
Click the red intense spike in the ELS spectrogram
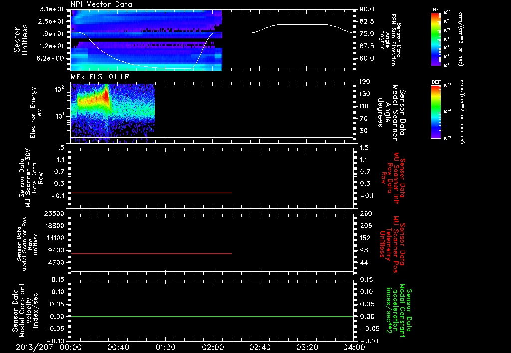click(106, 95)
